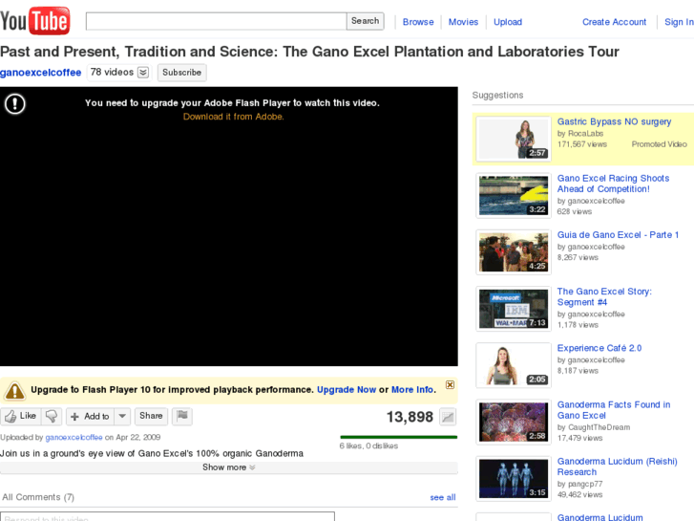Click the video title heading
694x521 pixels.
[309, 52]
